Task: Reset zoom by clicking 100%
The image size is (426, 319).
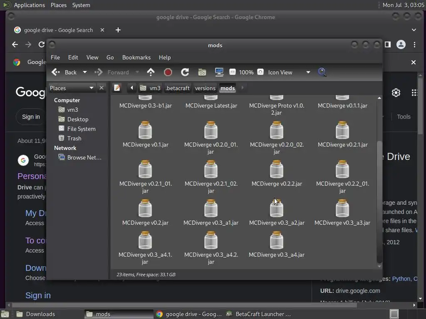Action: tap(246, 72)
